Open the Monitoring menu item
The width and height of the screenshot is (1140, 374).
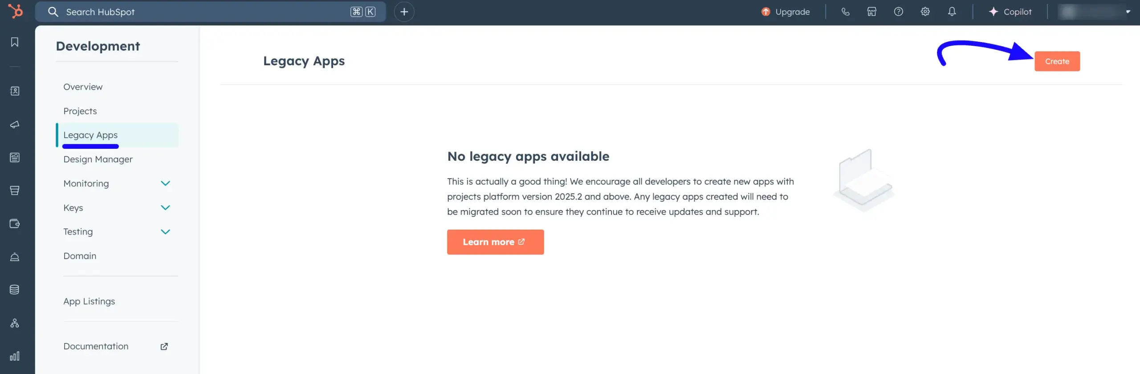coord(86,183)
